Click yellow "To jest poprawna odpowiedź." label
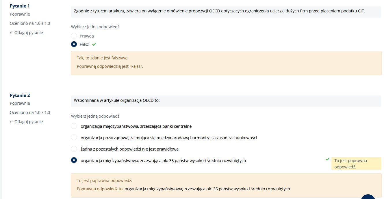Viewport: 384px width, 199px height. click(356, 164)
